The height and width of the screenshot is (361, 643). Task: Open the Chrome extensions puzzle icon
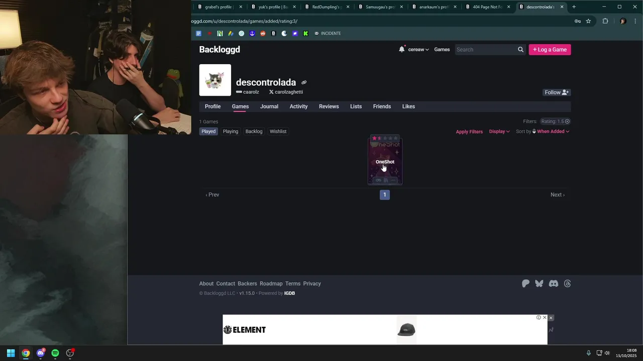605,21
